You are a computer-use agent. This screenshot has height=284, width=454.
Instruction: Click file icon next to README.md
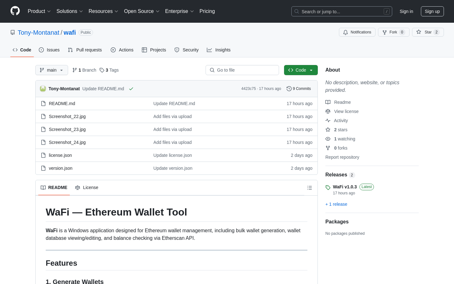pyautogui.click(x=44, y=104)
